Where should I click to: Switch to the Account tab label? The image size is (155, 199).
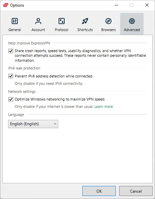tap(38, 30)
